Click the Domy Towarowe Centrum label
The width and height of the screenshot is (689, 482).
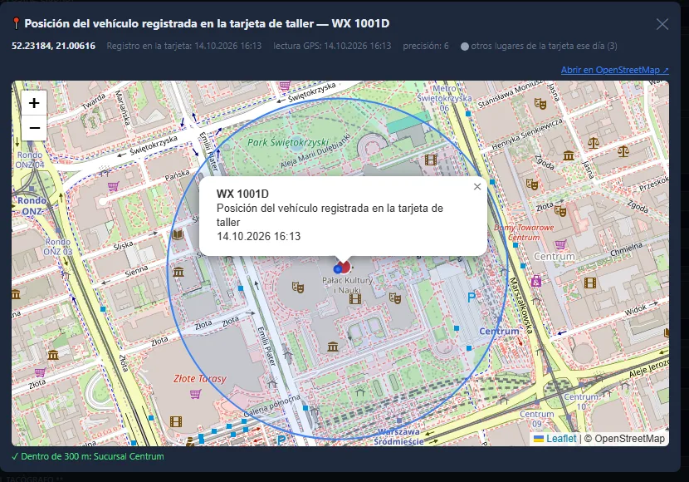point(524,232)
